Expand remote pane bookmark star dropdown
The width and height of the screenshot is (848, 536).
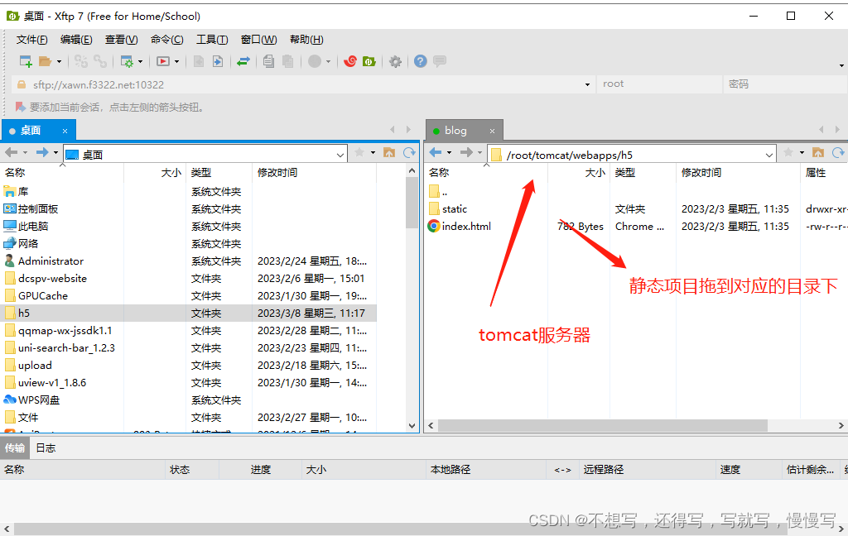point(802,153)
